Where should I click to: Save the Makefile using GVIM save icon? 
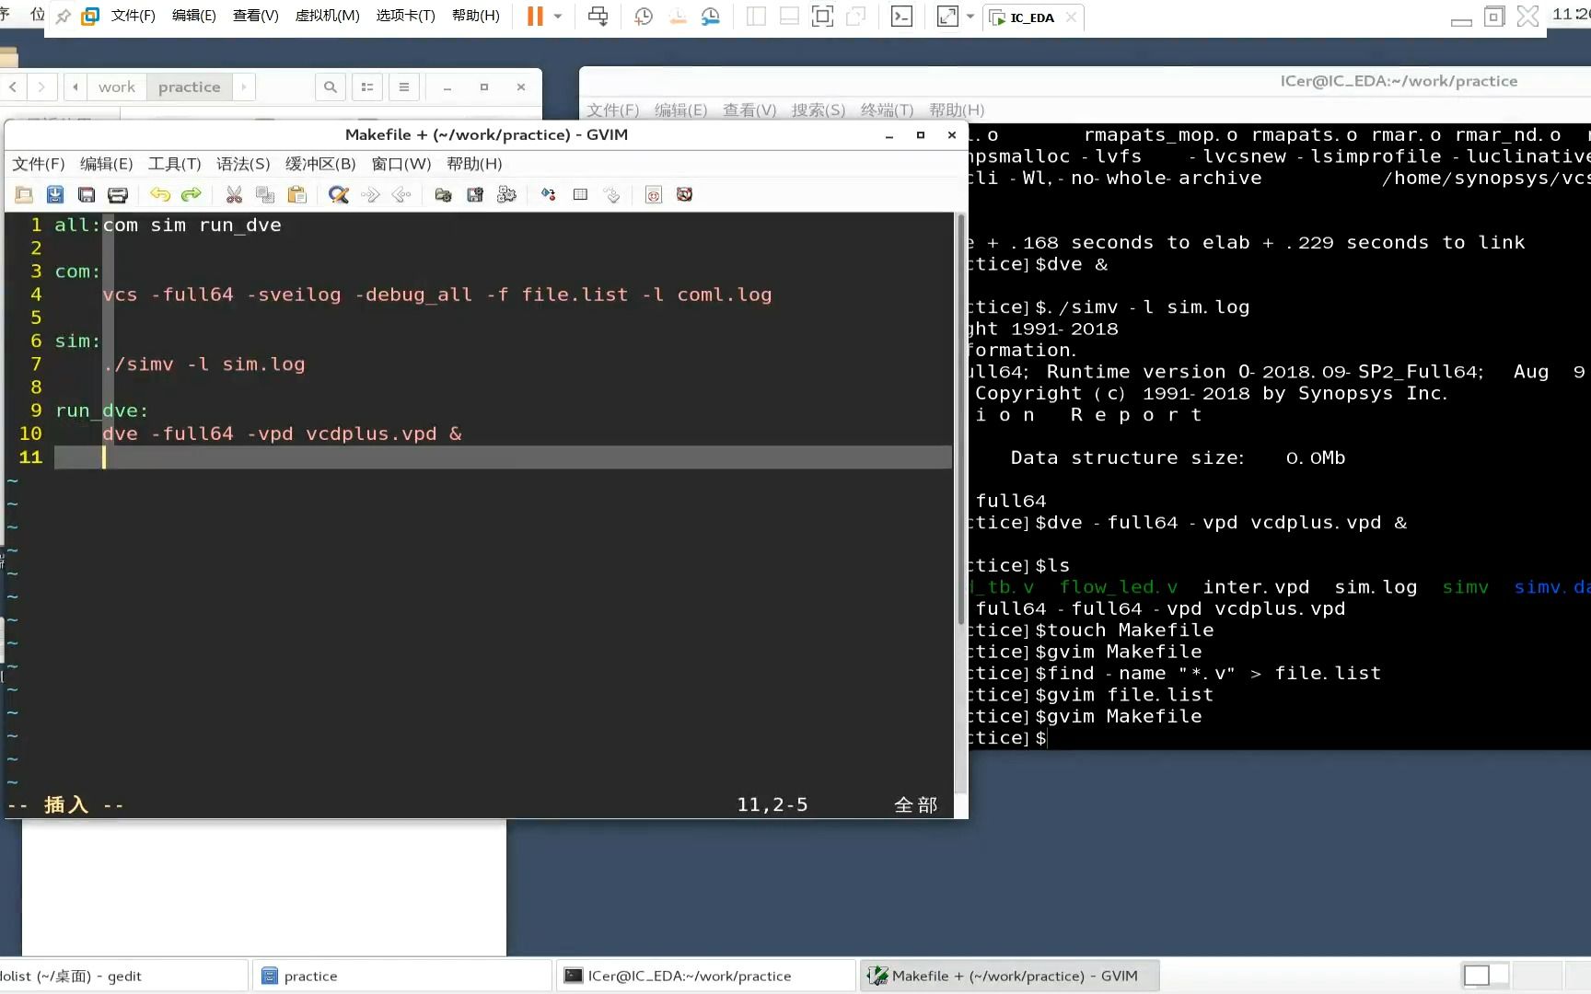point(55,194)
